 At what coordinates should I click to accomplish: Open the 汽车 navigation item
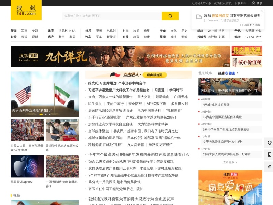click(x=88, y=37)
